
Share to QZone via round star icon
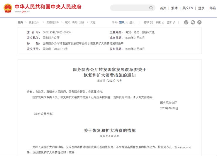pyautogui.click(x=199, y=22)
